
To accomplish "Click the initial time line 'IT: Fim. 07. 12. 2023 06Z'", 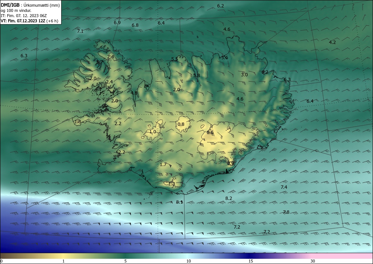I will [24, 16].
